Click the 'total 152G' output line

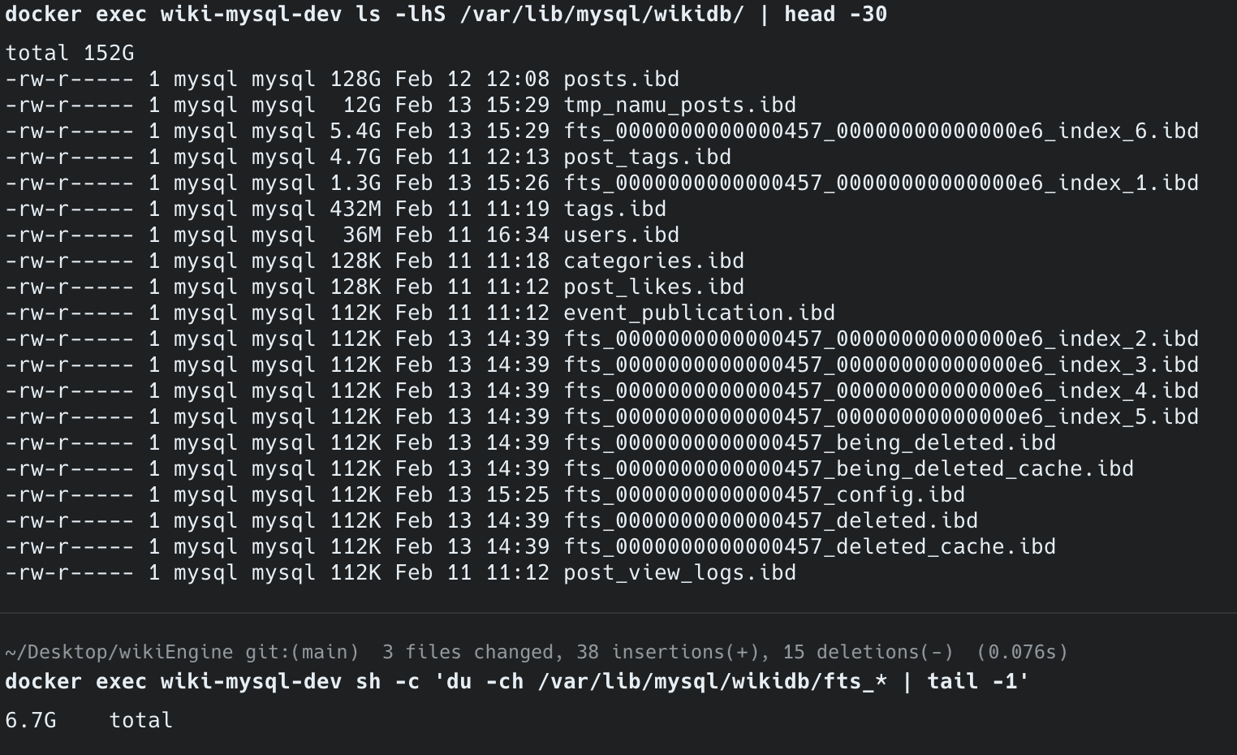(70, 54)
